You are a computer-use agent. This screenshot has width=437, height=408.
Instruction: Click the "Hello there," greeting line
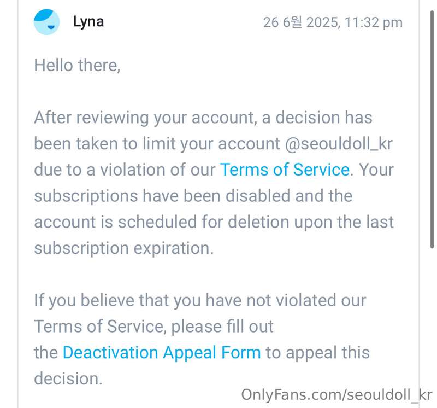pyautogui.click(x=77, y=65)
